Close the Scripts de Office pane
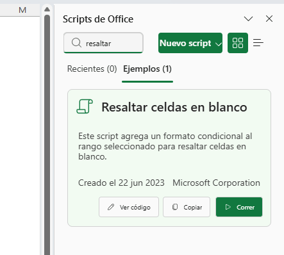Viewport: 284px width, 255px height. point(269,19)
